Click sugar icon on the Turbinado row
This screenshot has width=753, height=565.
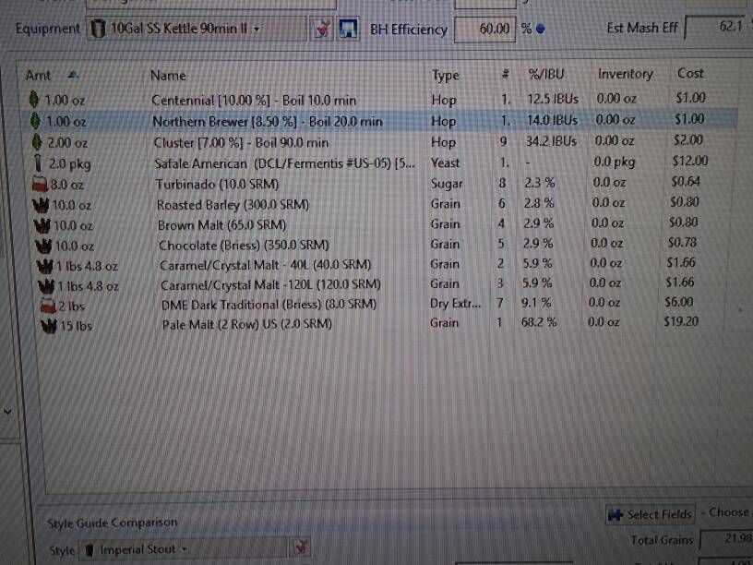tap(41, 184)
